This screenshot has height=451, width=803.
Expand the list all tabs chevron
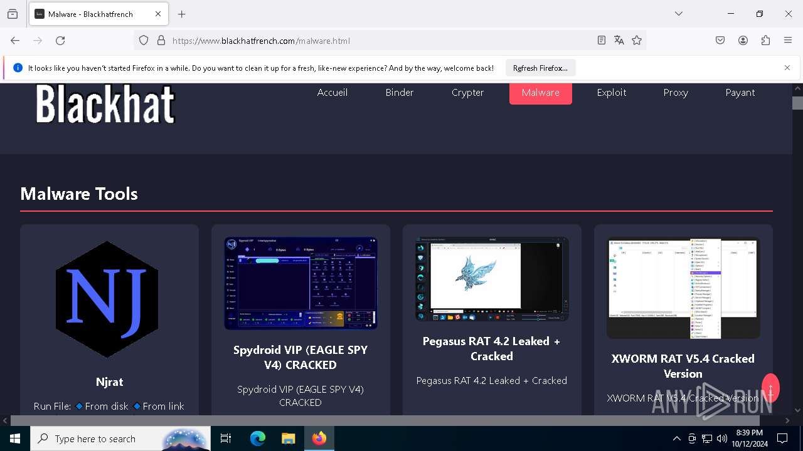[x=679, y=14]
